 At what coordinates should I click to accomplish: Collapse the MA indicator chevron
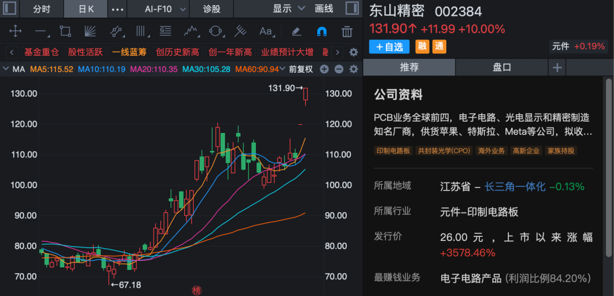coord(6,69)
